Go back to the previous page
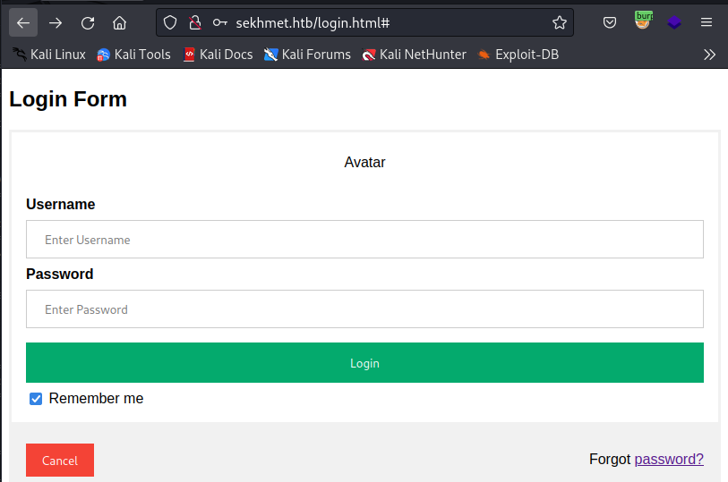 [23, 22]
